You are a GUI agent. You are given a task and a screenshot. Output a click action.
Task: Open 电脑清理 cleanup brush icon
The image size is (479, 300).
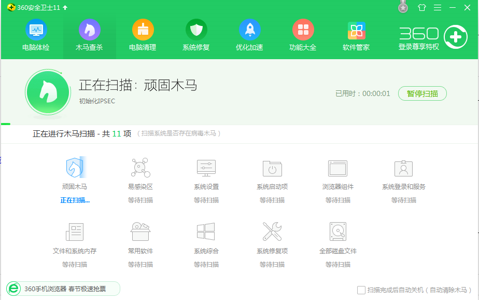tap(143, 30)
